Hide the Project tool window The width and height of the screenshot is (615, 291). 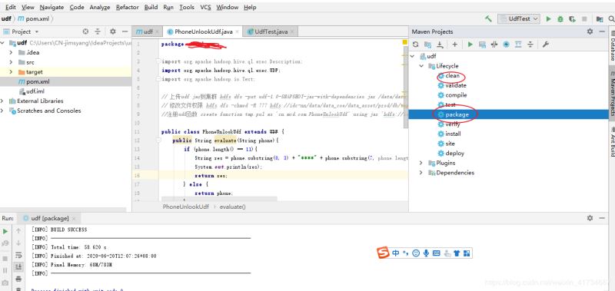click(125, 31)
